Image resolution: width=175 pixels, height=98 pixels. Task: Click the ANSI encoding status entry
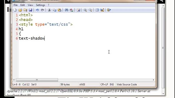coord(82,84)
